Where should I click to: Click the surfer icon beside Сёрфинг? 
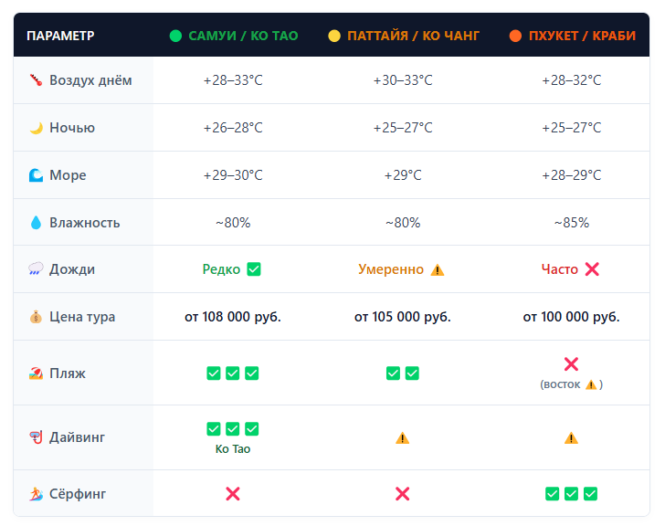(x=36, y=494)
